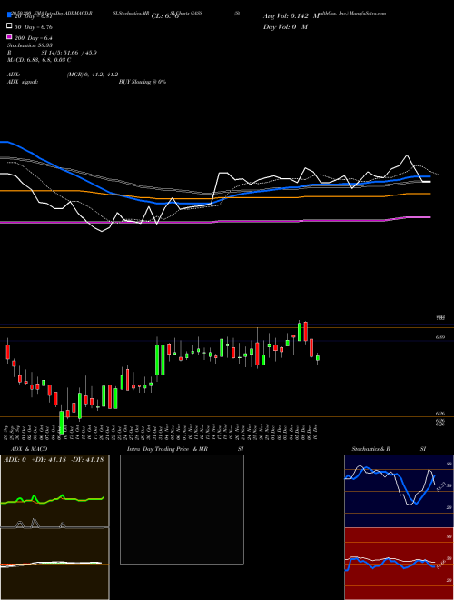The image size is (454, 600).
Task: Click the 51.66 value on RSI chart
Action: point(439,564)
